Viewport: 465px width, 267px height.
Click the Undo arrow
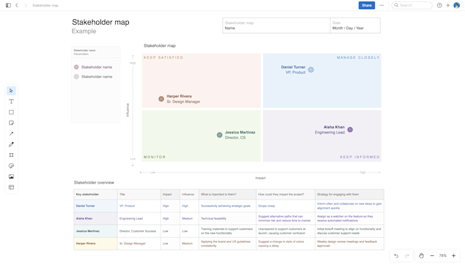click(396, 256)
